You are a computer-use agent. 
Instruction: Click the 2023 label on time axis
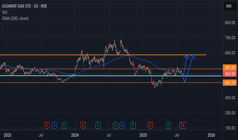(x=7, y=135)
